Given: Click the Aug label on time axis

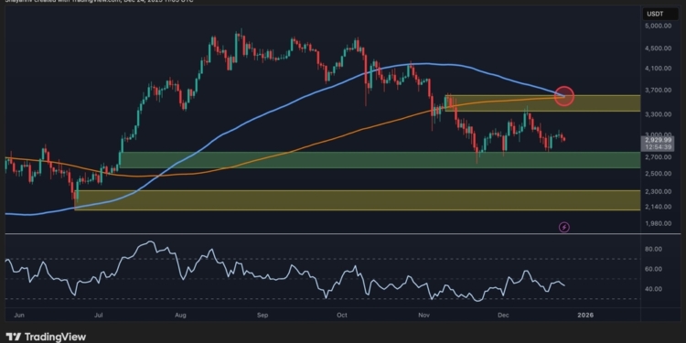Looking at the screenshot, I should (x=180, y=315).
